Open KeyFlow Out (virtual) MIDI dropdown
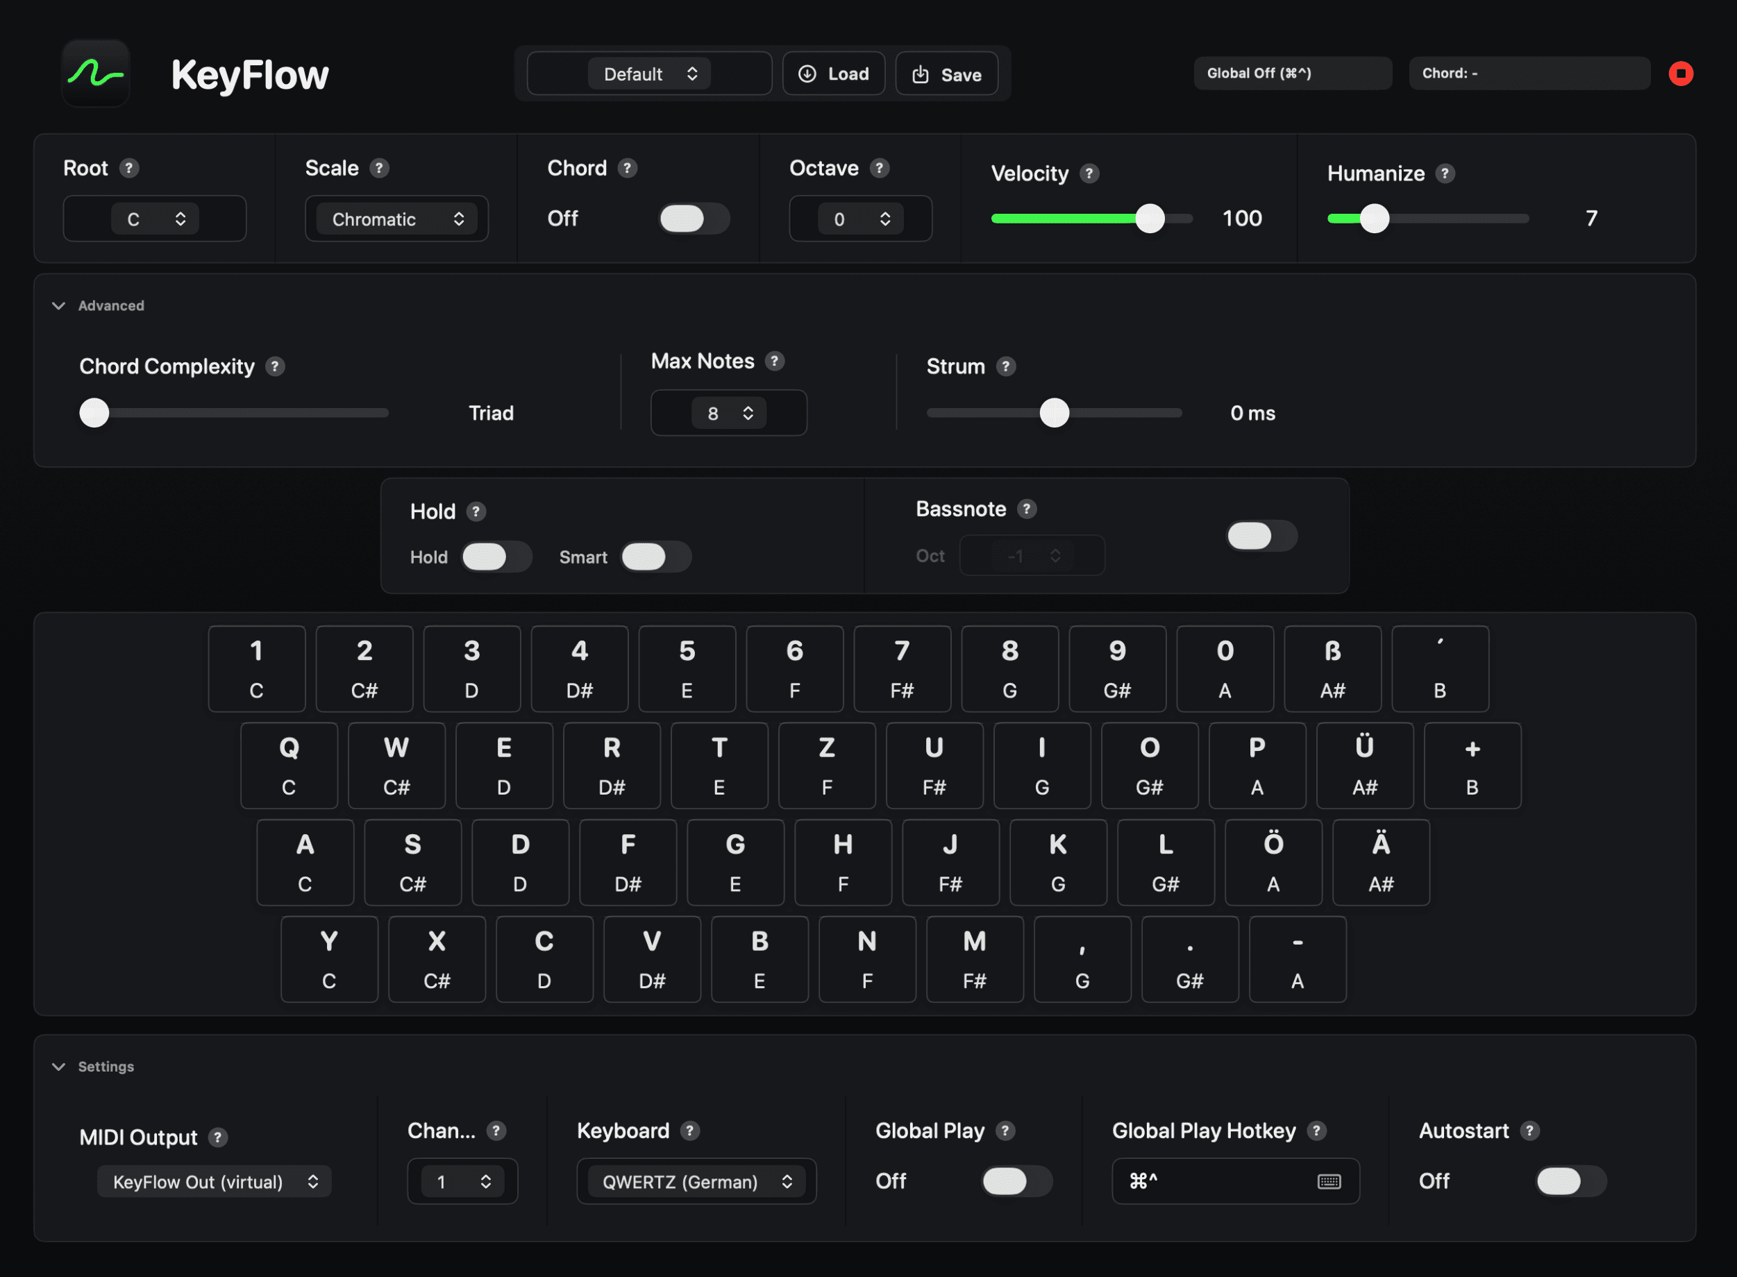Screen dimensions: 1737x1277 [214, 1181]
